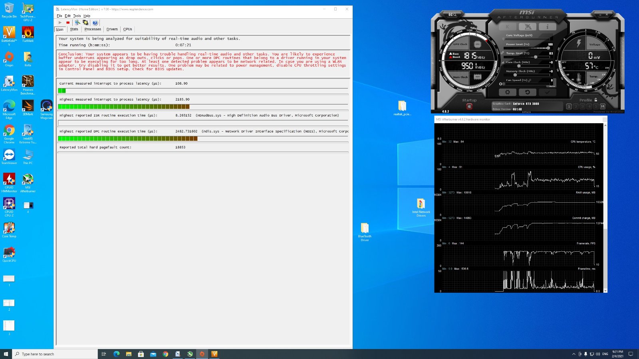This screenshot has height=359, width=639.
Task: Click the Windows Start button
Action: pyautogui.click(x=6, y=354)
